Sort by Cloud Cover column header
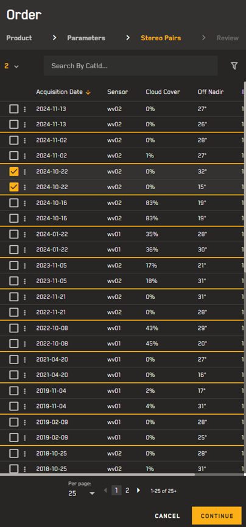 163,91
